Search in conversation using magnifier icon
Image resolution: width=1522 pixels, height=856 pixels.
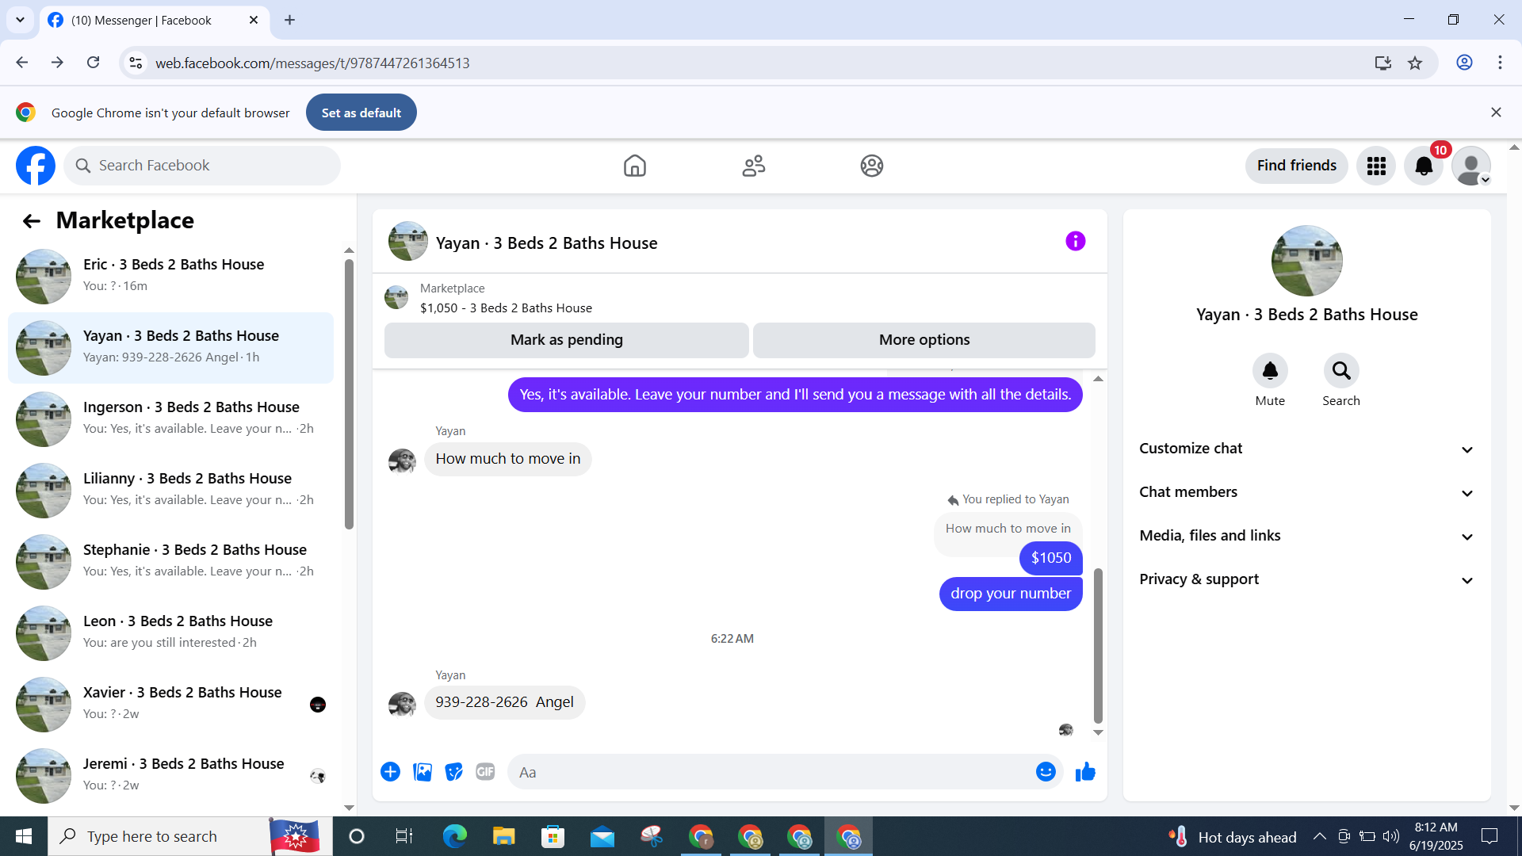(x=1341, y=371)
